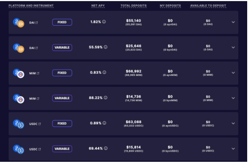Viewport: 249px width, 164px height.
Task: Click the info icon beside 55.59% APY
Action: click(x=105, y=47)
